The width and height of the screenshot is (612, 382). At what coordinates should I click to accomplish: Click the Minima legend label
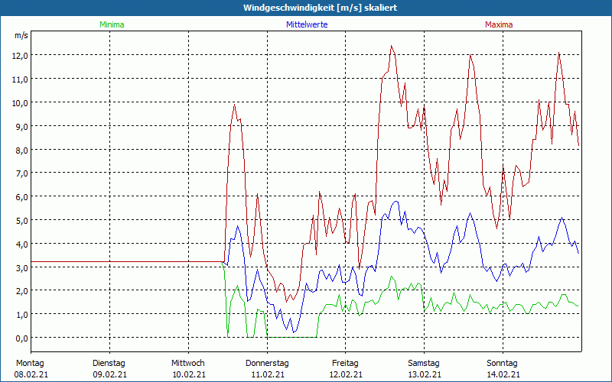112,24
